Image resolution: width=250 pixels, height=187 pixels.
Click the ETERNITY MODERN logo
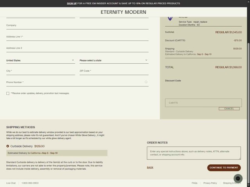click(x=123, y=12)
